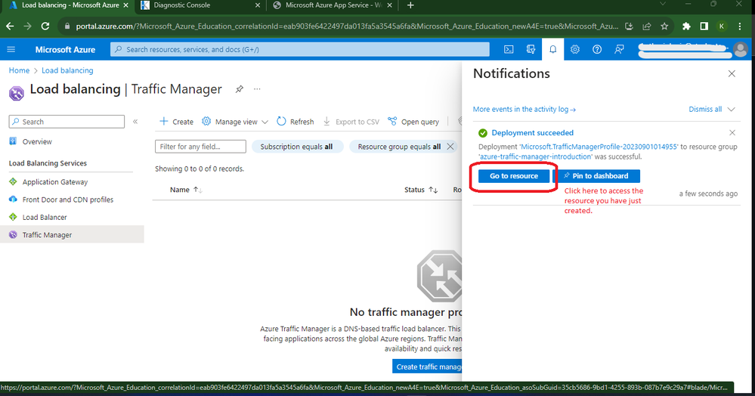Click Dismiss all notifications

click(705, 110)
